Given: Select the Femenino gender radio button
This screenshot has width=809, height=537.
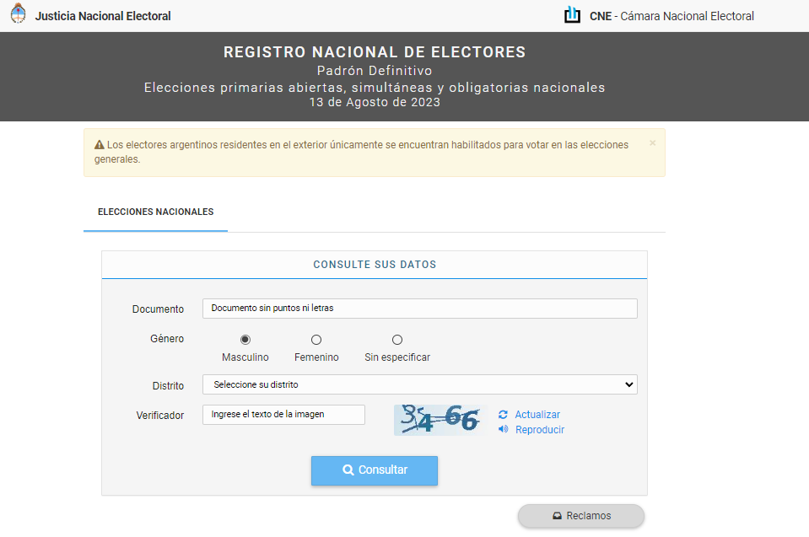Looking at the screenshot, I should pos(316,340).
